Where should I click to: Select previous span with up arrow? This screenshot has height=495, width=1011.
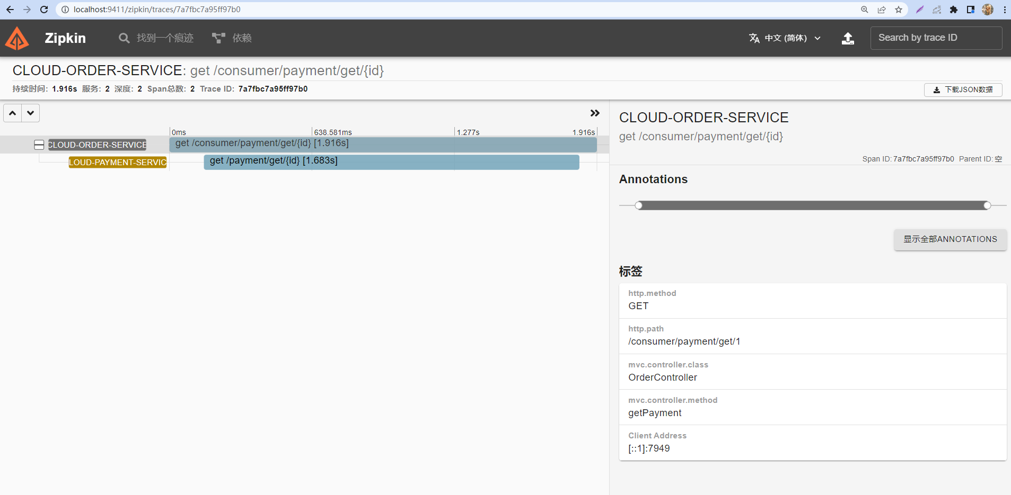point(13,113)
